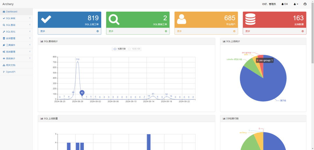This screenshot has height=150, width=314.
Task: Toggle the 检索次数 legend series
Action: [134, 49]
